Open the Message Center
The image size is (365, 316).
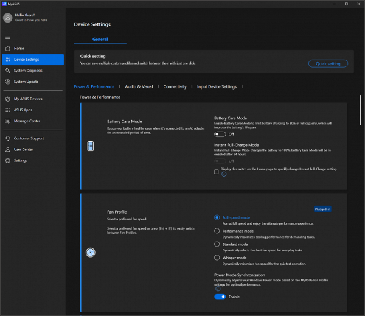(27, 121)
